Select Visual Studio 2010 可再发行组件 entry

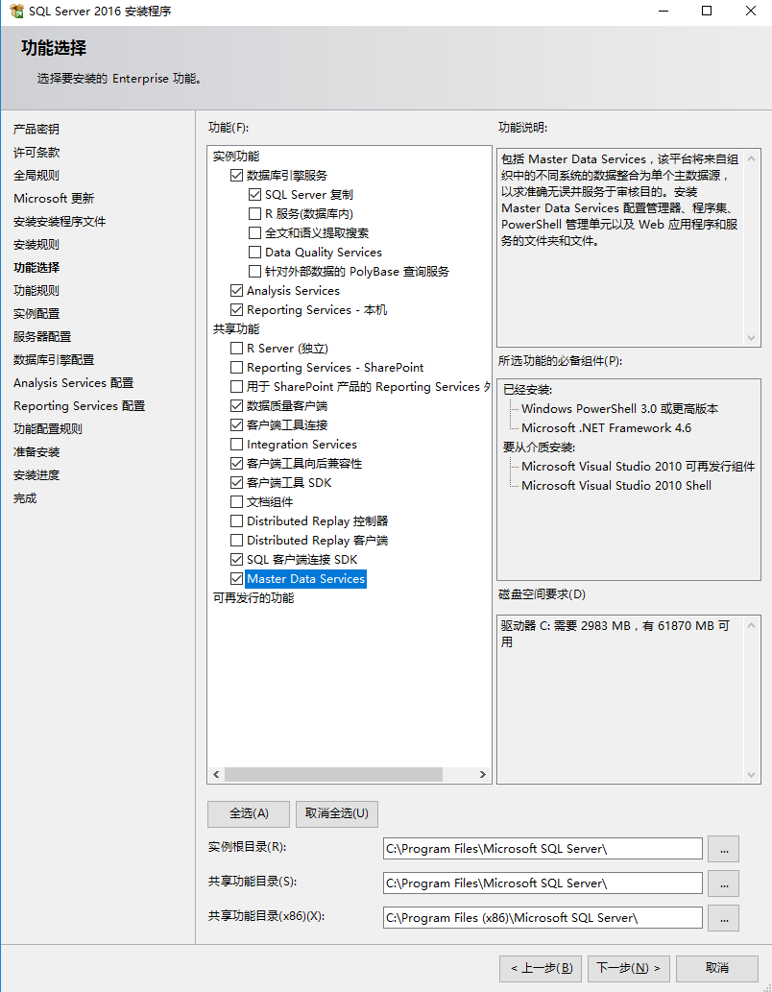(x=638, y=467)
